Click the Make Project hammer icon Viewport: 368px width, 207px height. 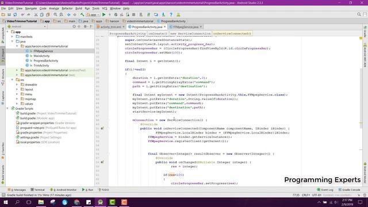(x=82, y=14)
